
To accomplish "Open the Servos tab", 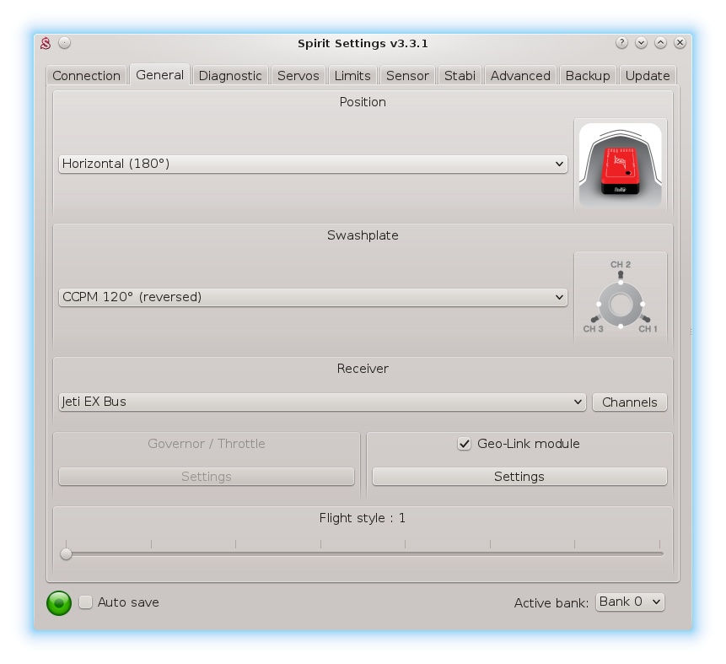I will point(298,75).
